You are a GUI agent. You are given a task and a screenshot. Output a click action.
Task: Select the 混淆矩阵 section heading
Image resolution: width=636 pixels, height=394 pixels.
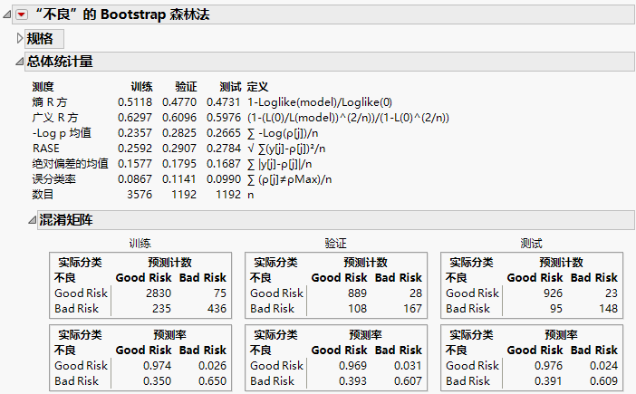pyautogui.click(x=65, y=220)
